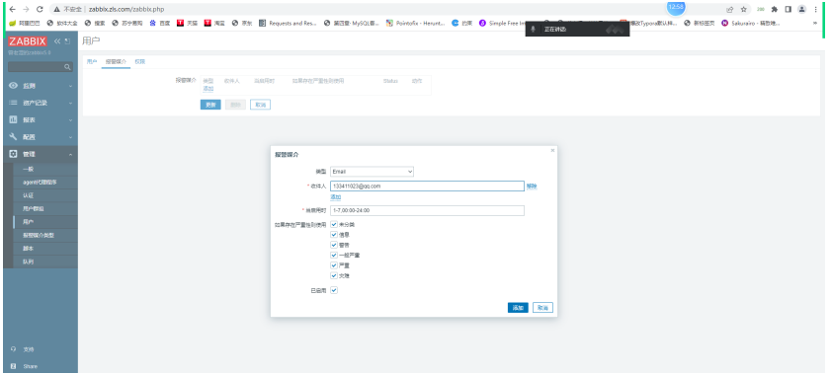Image resolution: width=831 pixels, height=374 pixels.
Task: Open the Requests and Res... bookmark
Action: [288, 24]
